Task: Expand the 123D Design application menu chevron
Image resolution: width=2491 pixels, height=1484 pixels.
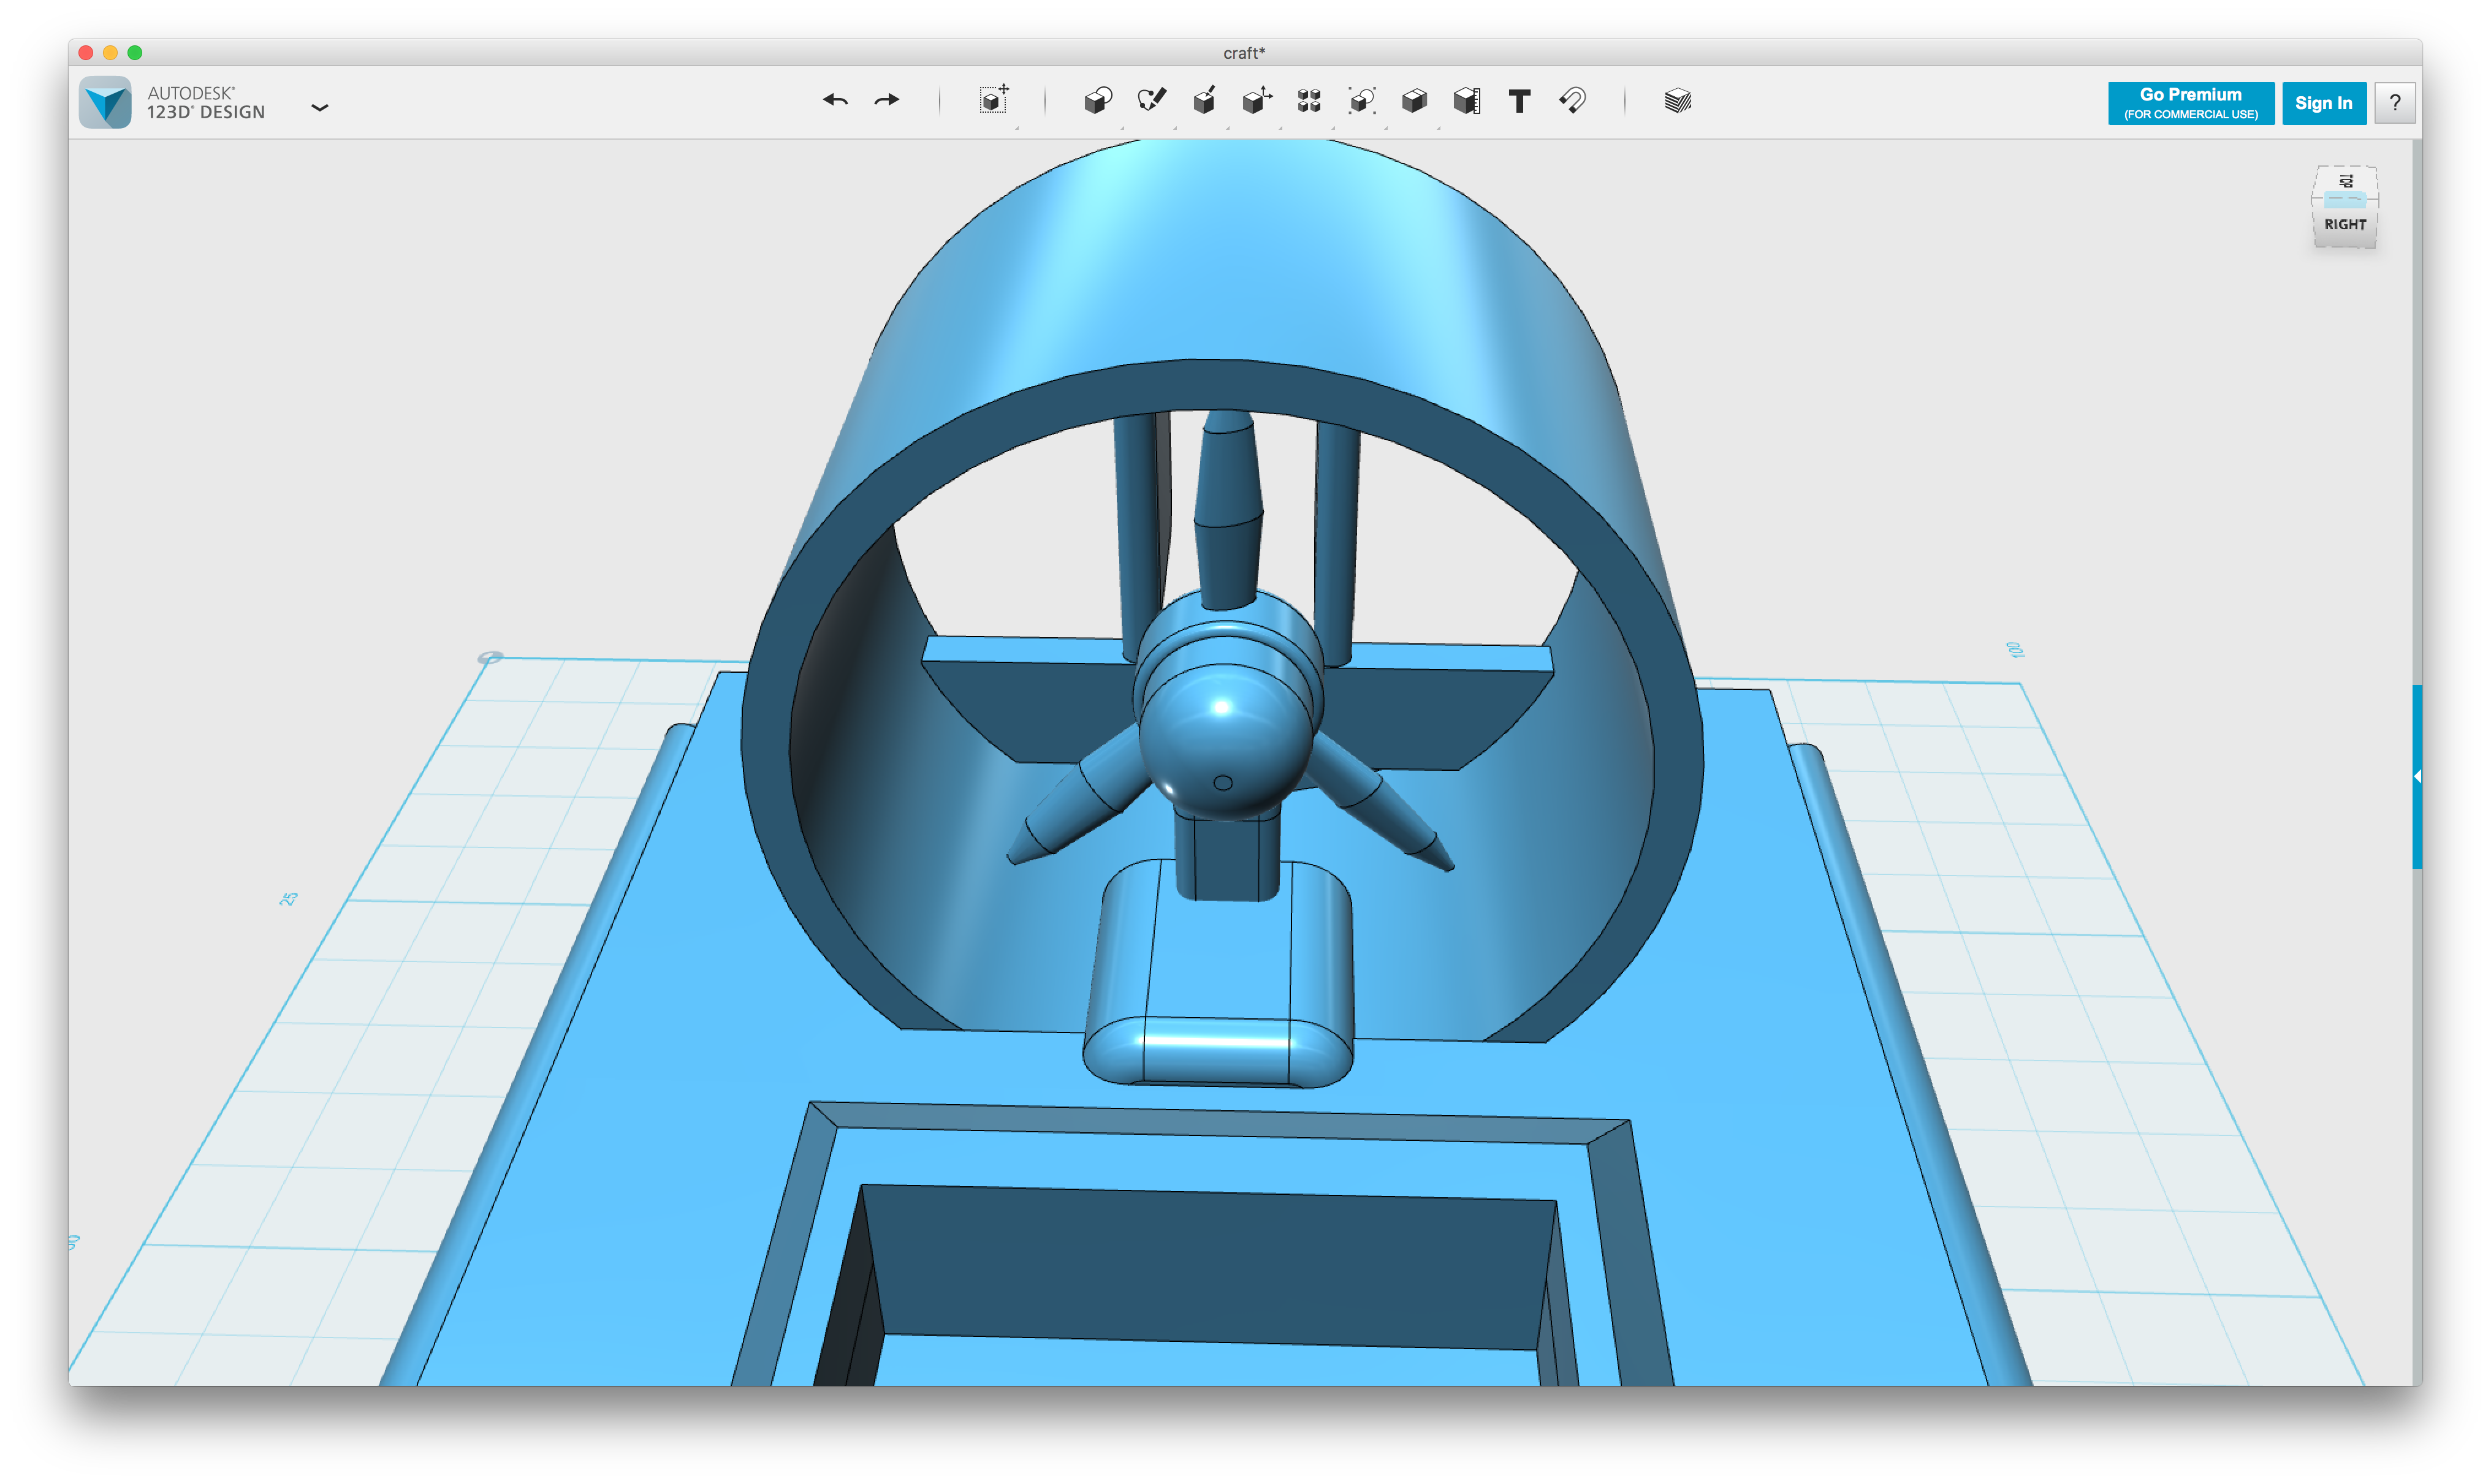Action: pos(320,107)
